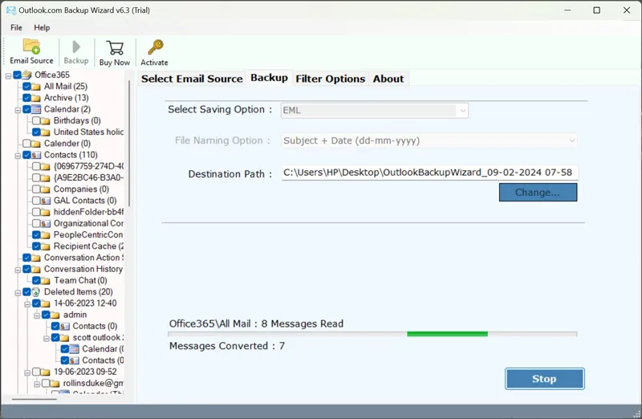The width and height of the screenshot is (642, 419).
Task: Click the Backup play icon in toolbar
Action: [x=76, y=47]
